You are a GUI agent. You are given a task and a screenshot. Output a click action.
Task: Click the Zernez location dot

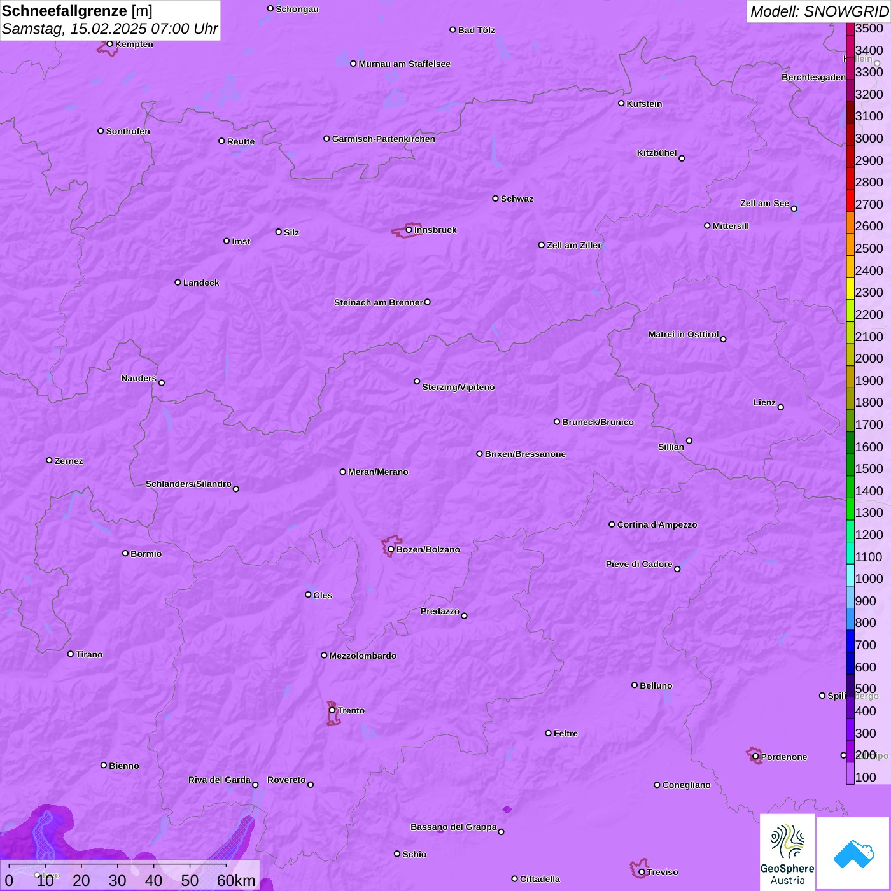pos(49,460)
